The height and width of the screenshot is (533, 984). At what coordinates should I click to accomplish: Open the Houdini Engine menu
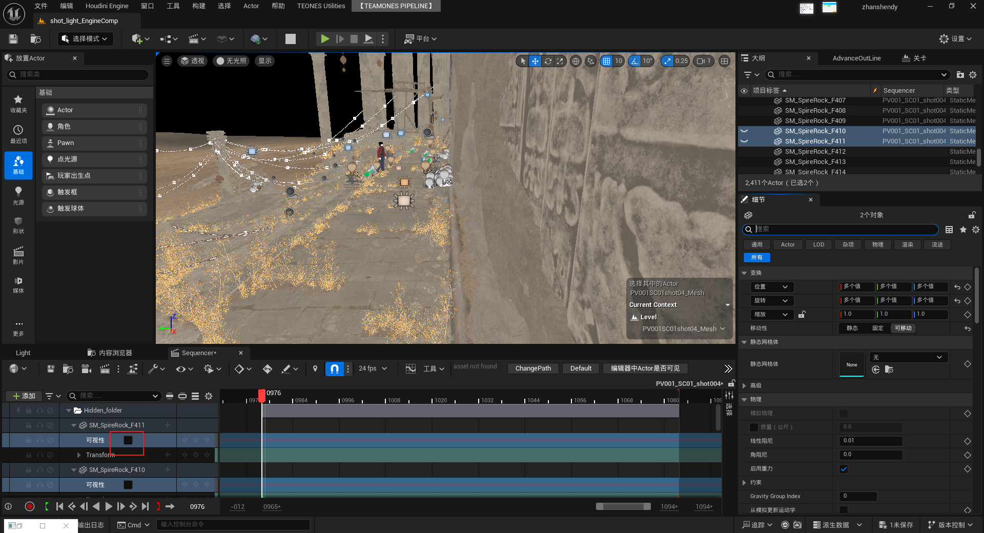[x=107, y=6]
